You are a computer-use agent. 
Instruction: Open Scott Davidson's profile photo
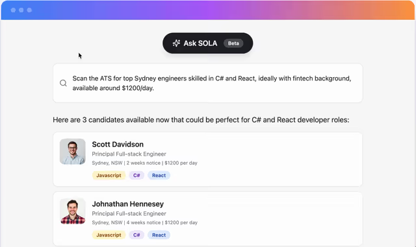pyautogui.click(x=73, y=152)
